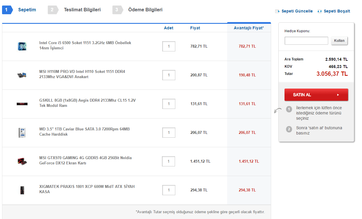Switch to the Teslimat Bilgileri step
362x219 pixels.
[x=82, y=10]
